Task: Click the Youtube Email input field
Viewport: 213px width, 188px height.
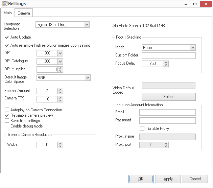Action: click(167, 112)
